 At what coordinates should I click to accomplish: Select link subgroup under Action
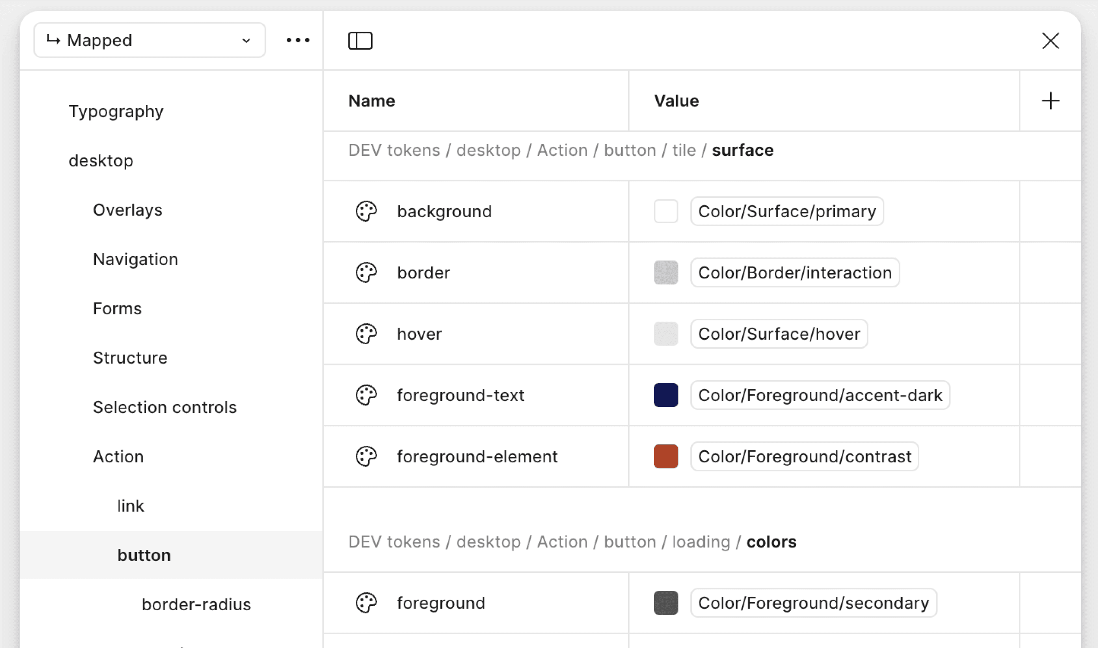pos(130,506)
